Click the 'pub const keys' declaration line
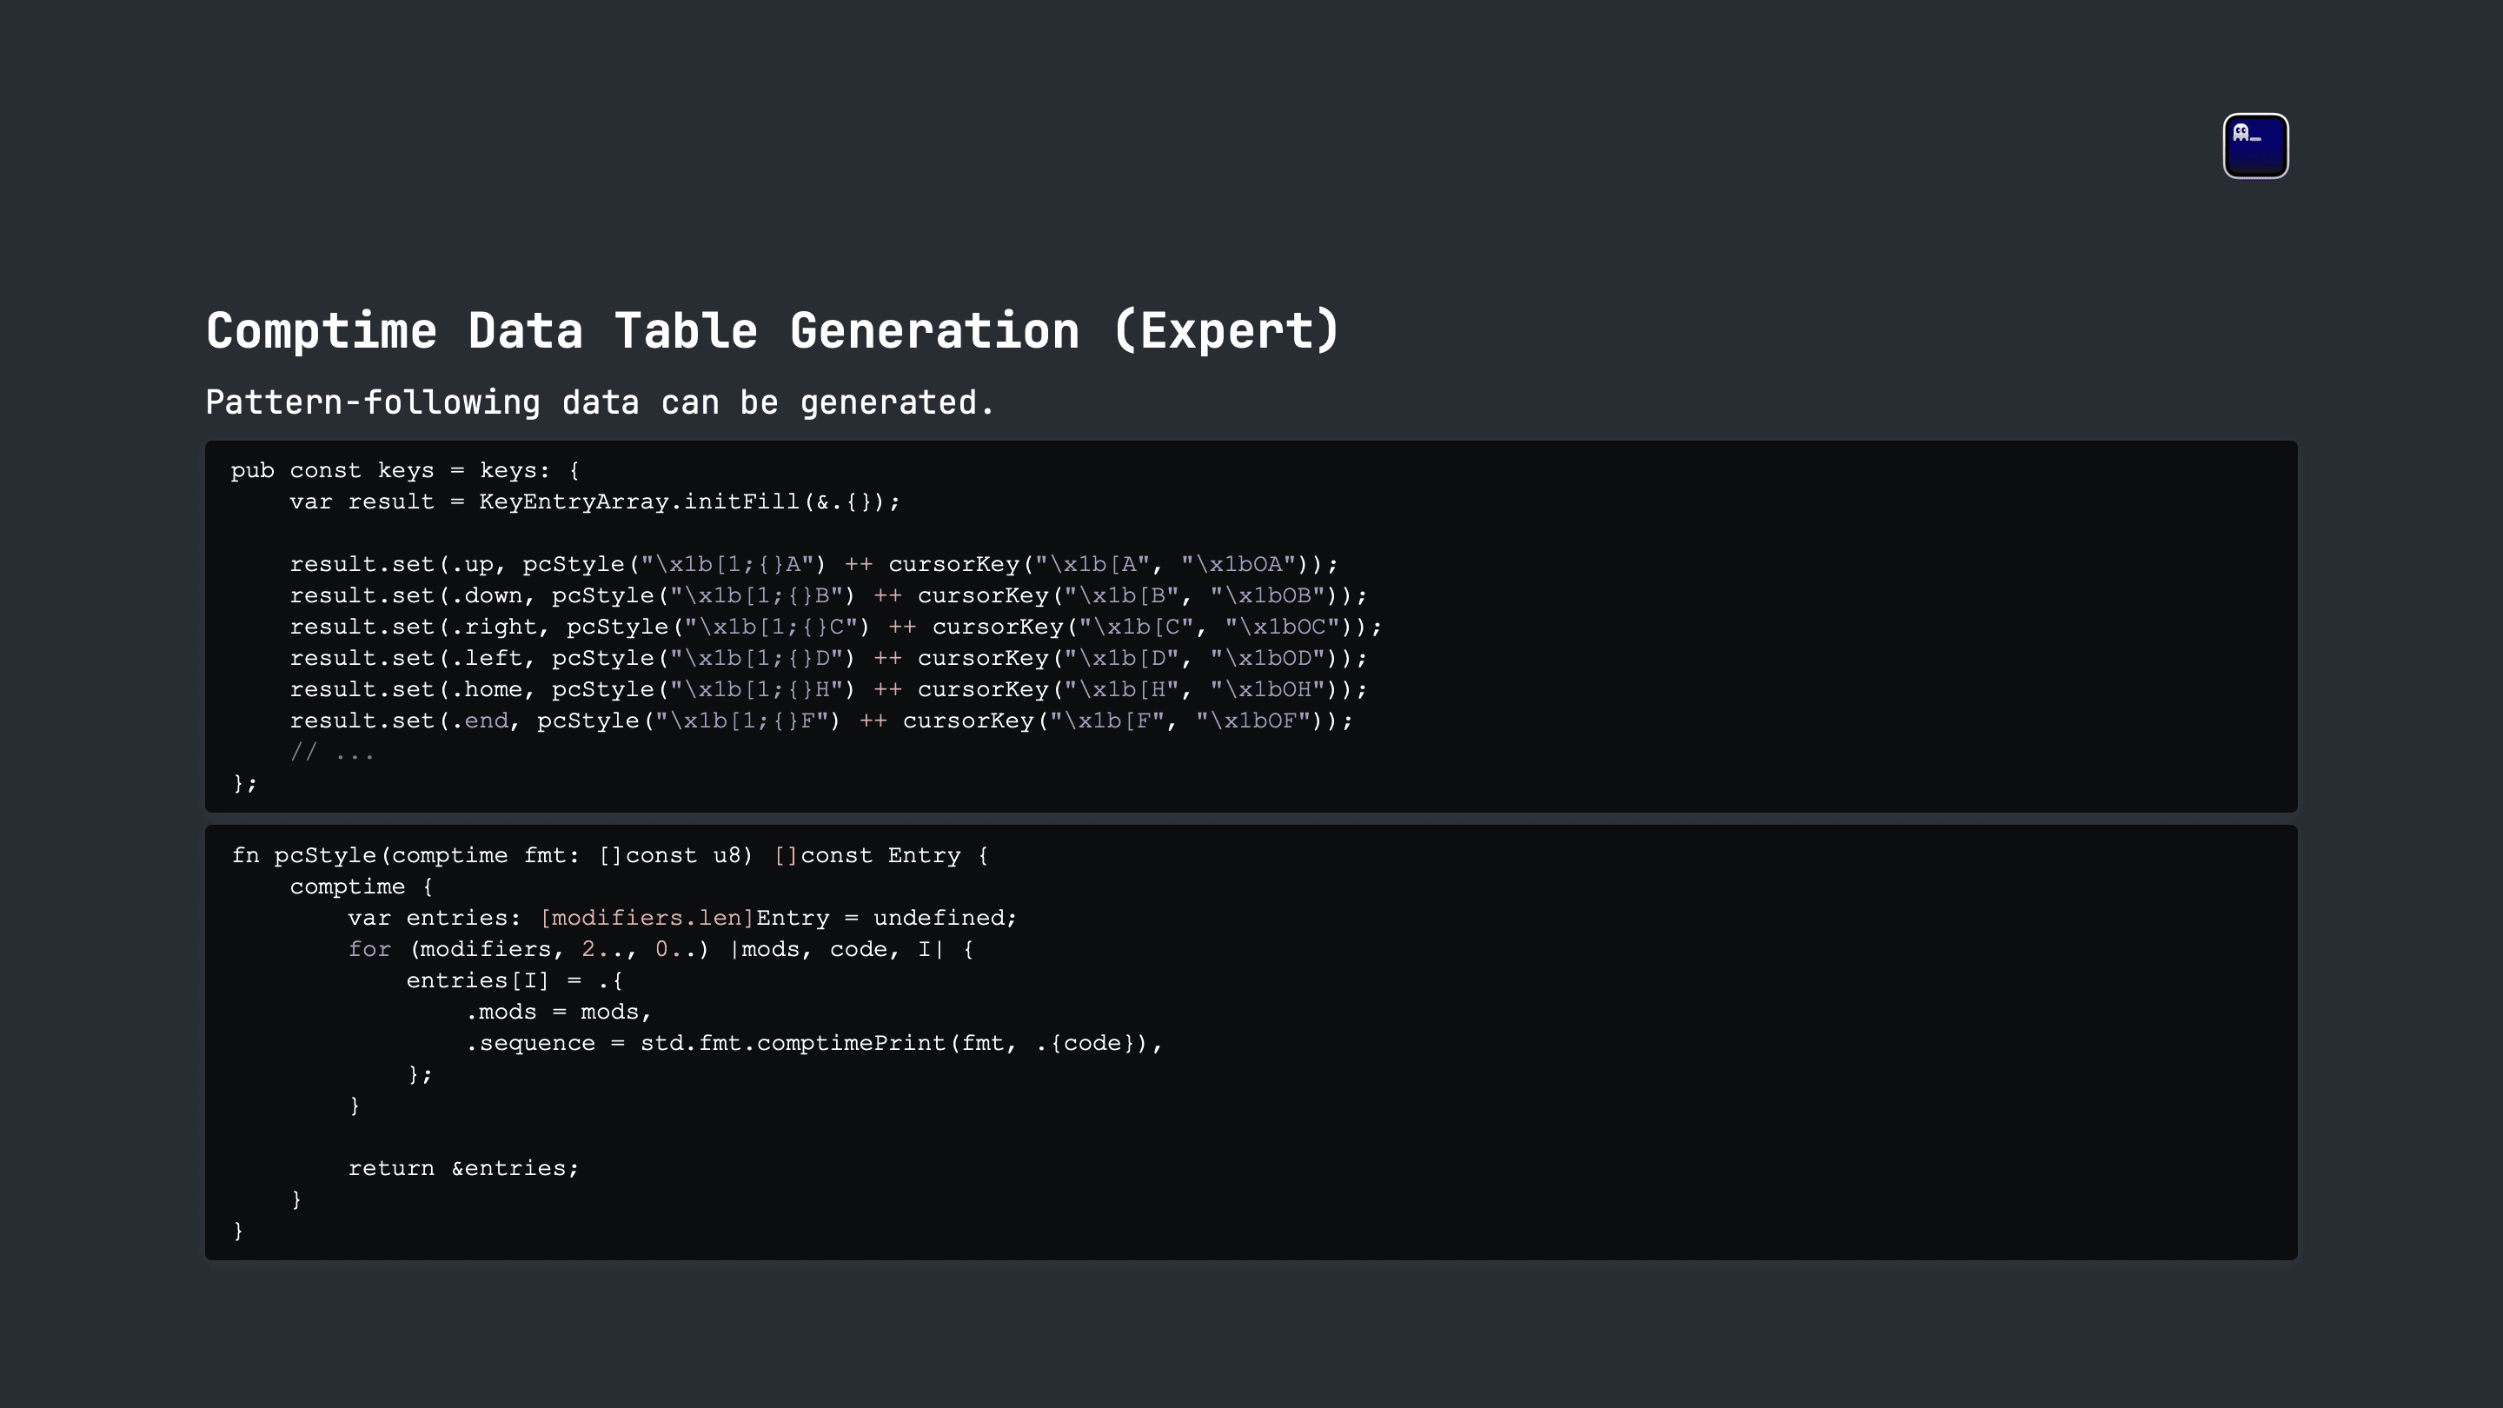The width and height of the screenshot is (2503, 1408). [x=405, y=470]
